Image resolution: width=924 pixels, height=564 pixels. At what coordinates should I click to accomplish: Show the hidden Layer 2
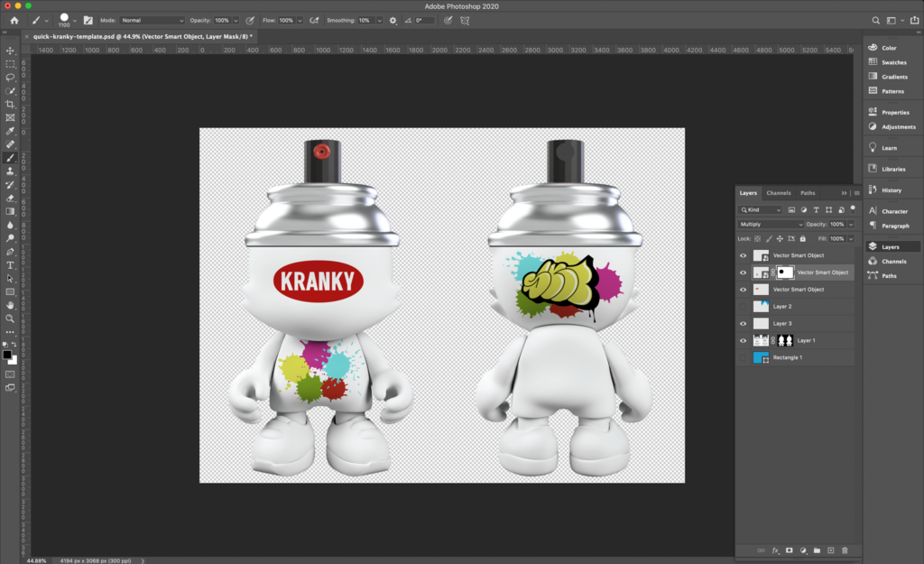point(743,307)
